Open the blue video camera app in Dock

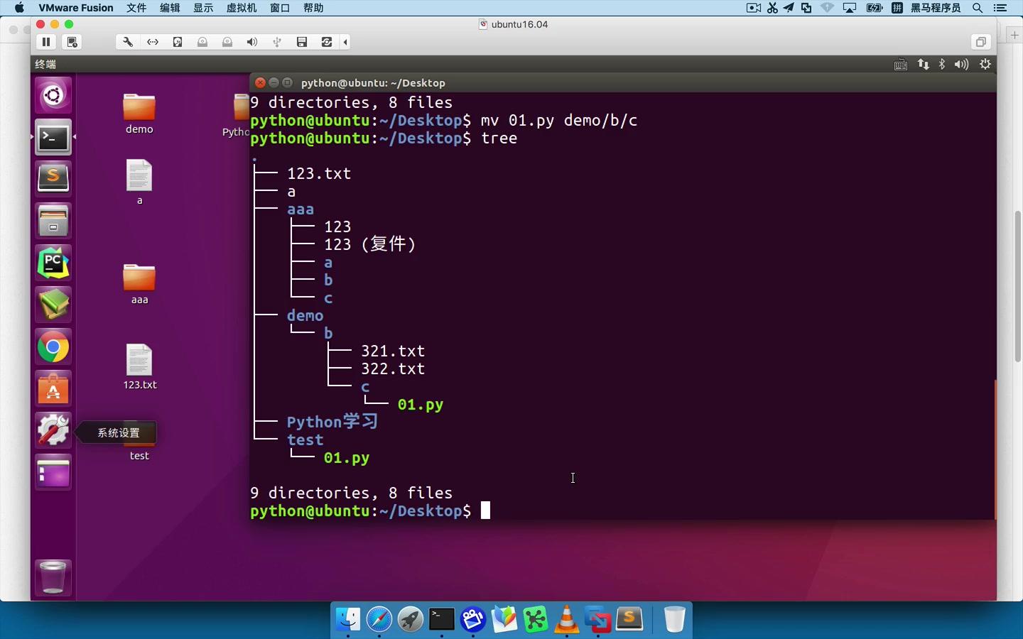473,620
